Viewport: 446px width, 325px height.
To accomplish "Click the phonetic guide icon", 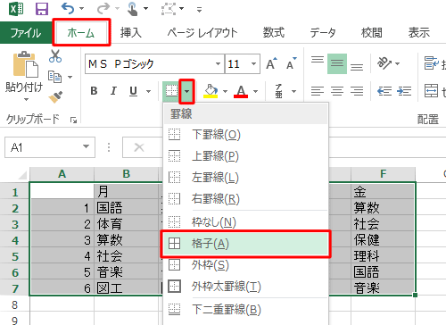I will click(279, 91).
